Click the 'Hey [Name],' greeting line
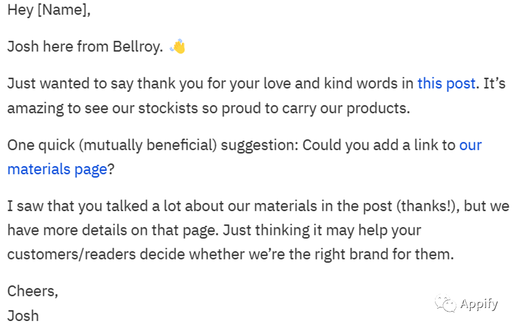This screenshot has height=327, width=514. click(49, 10)
